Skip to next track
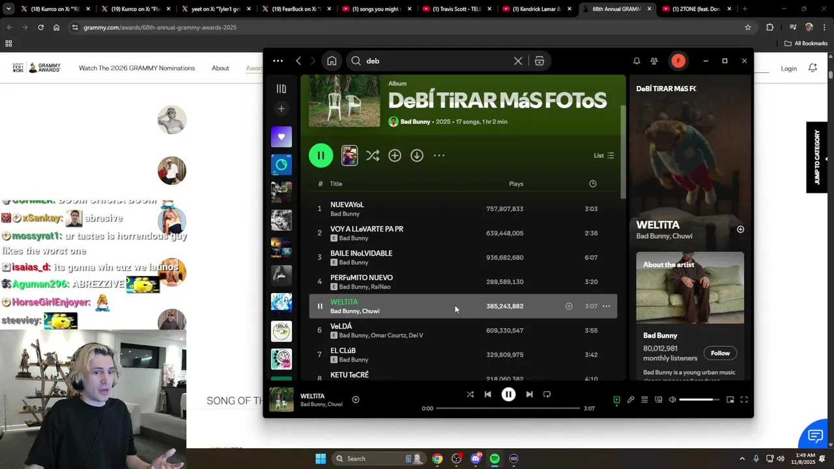Image resolution: width=834 pixels, height=469 pixels. (529, 394)
